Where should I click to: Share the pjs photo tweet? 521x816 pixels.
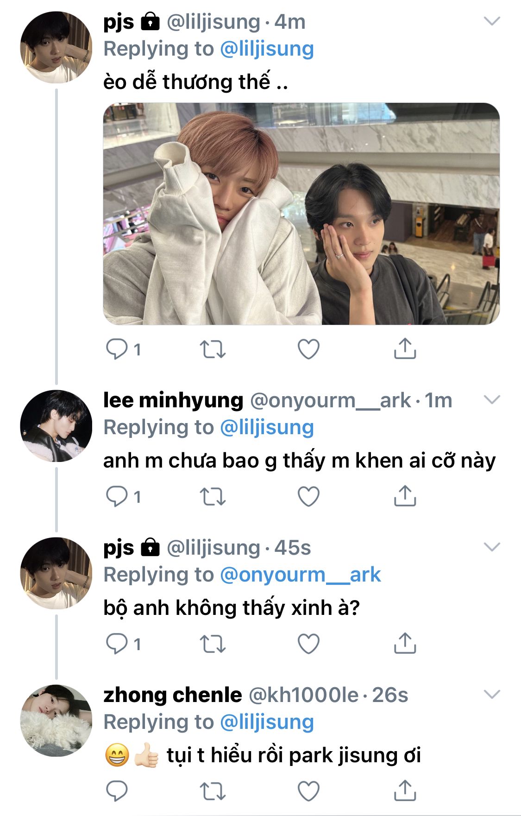coord(405,348)
